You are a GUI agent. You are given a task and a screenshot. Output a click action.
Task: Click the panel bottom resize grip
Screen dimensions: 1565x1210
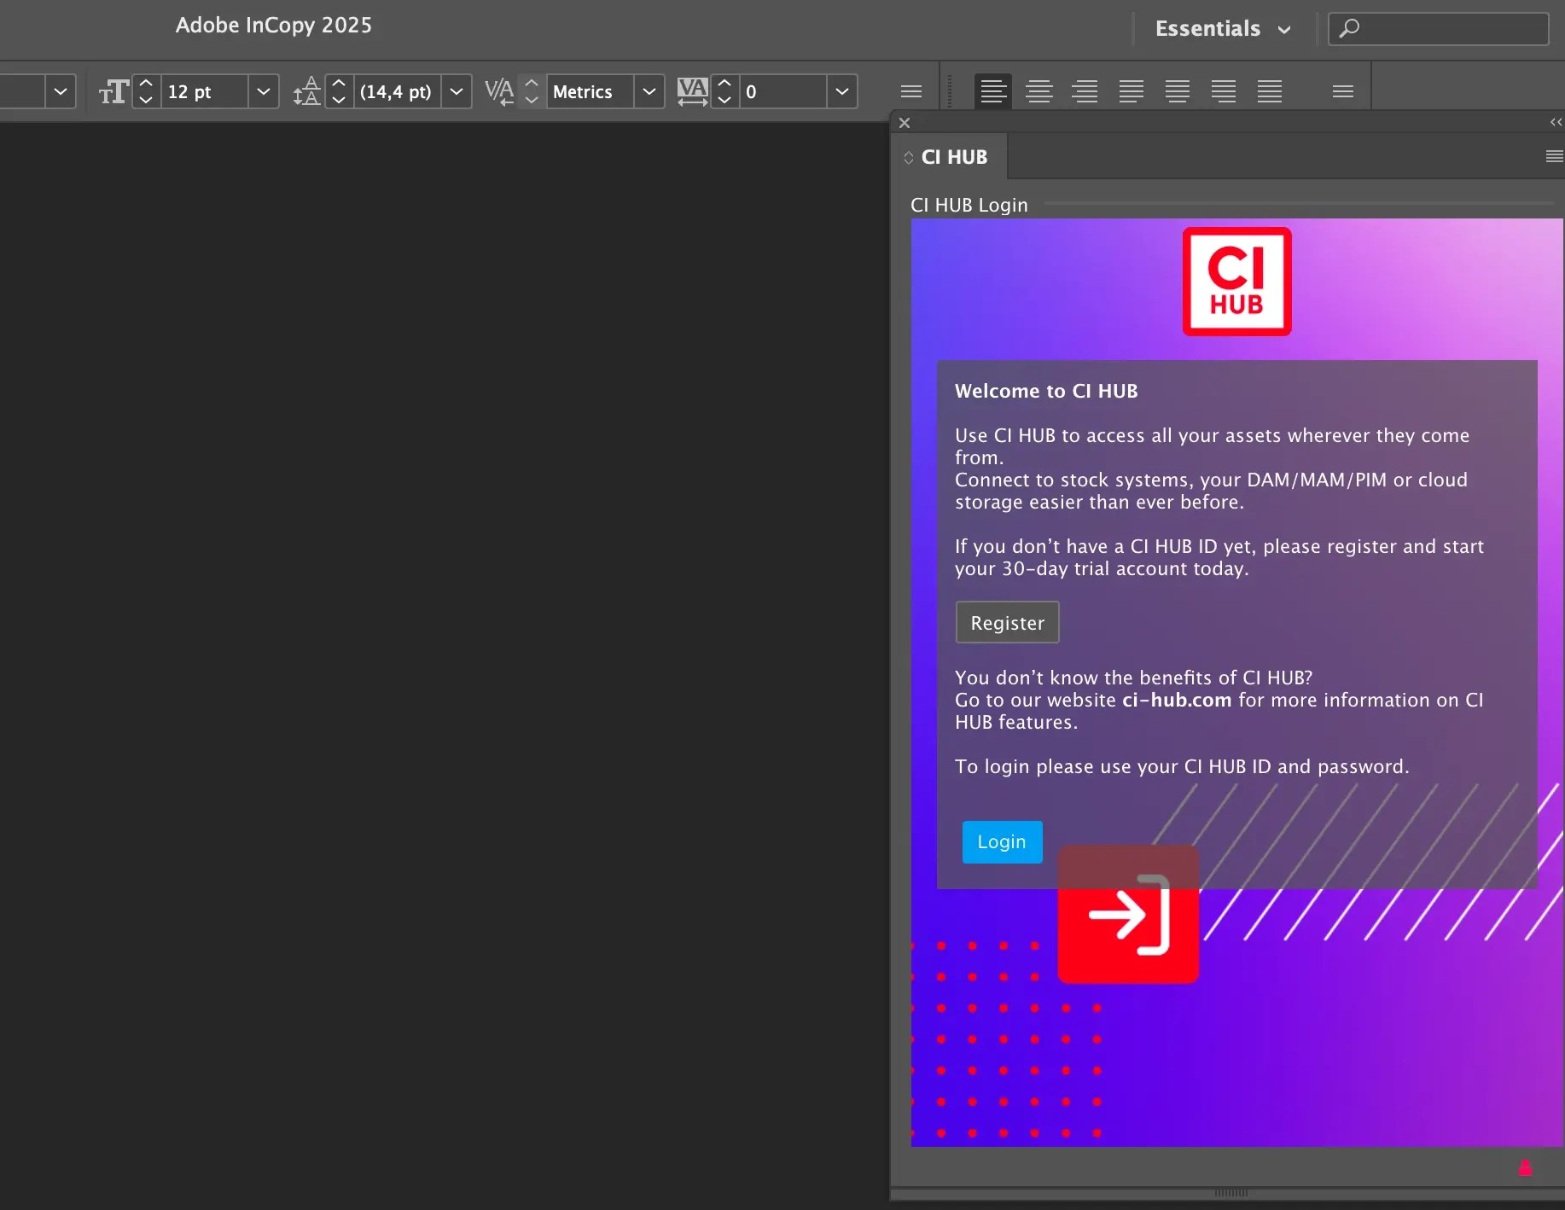[x=1230, y=1193]
